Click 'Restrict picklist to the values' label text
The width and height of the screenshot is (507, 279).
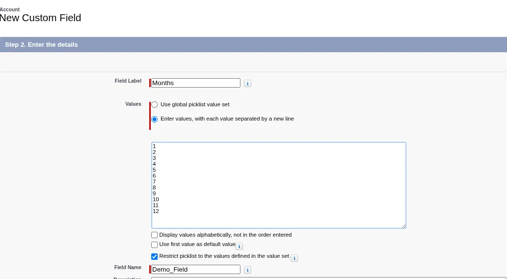pos(224,256)
